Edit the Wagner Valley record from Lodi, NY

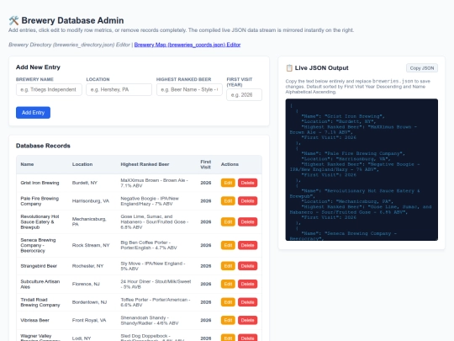pyautogui.click(x=228, y=338)
